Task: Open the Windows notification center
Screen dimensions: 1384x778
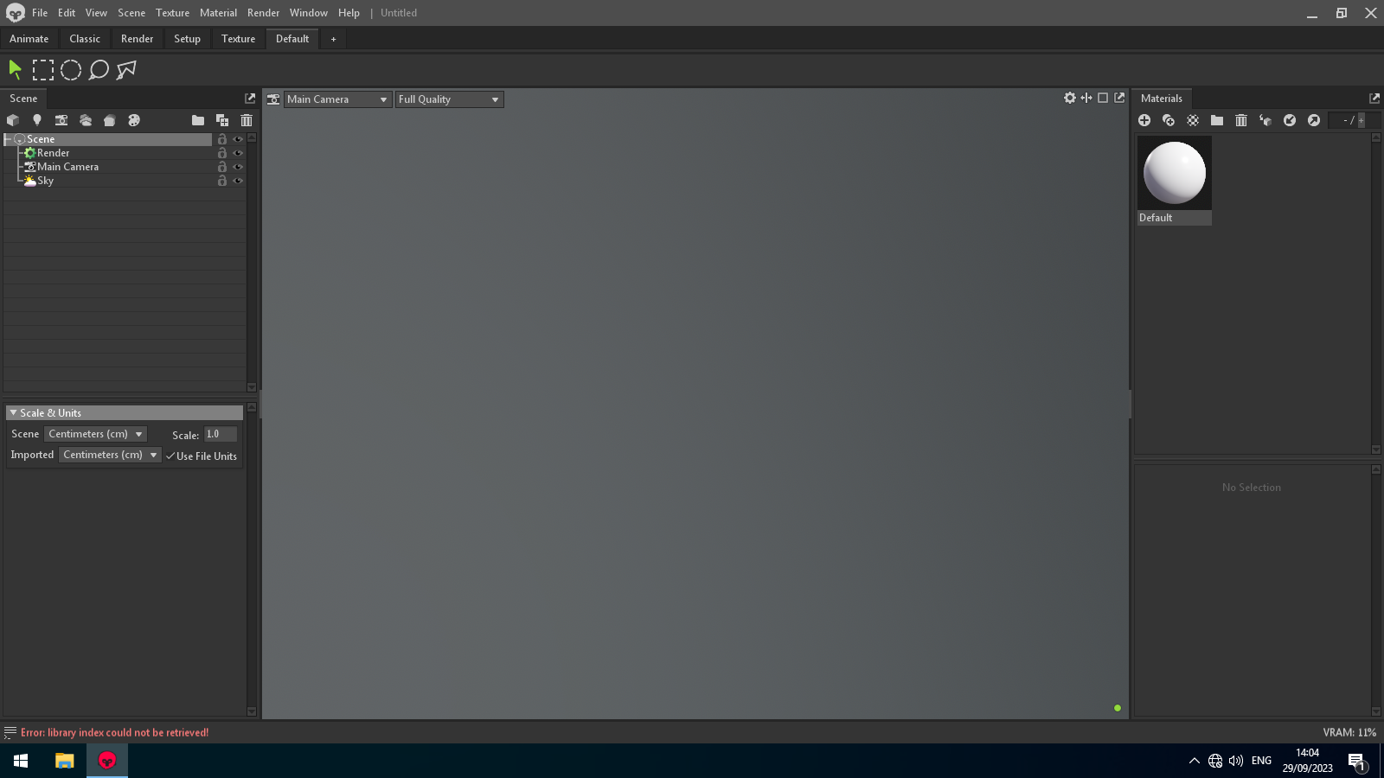Action: tap(1356, 761)
